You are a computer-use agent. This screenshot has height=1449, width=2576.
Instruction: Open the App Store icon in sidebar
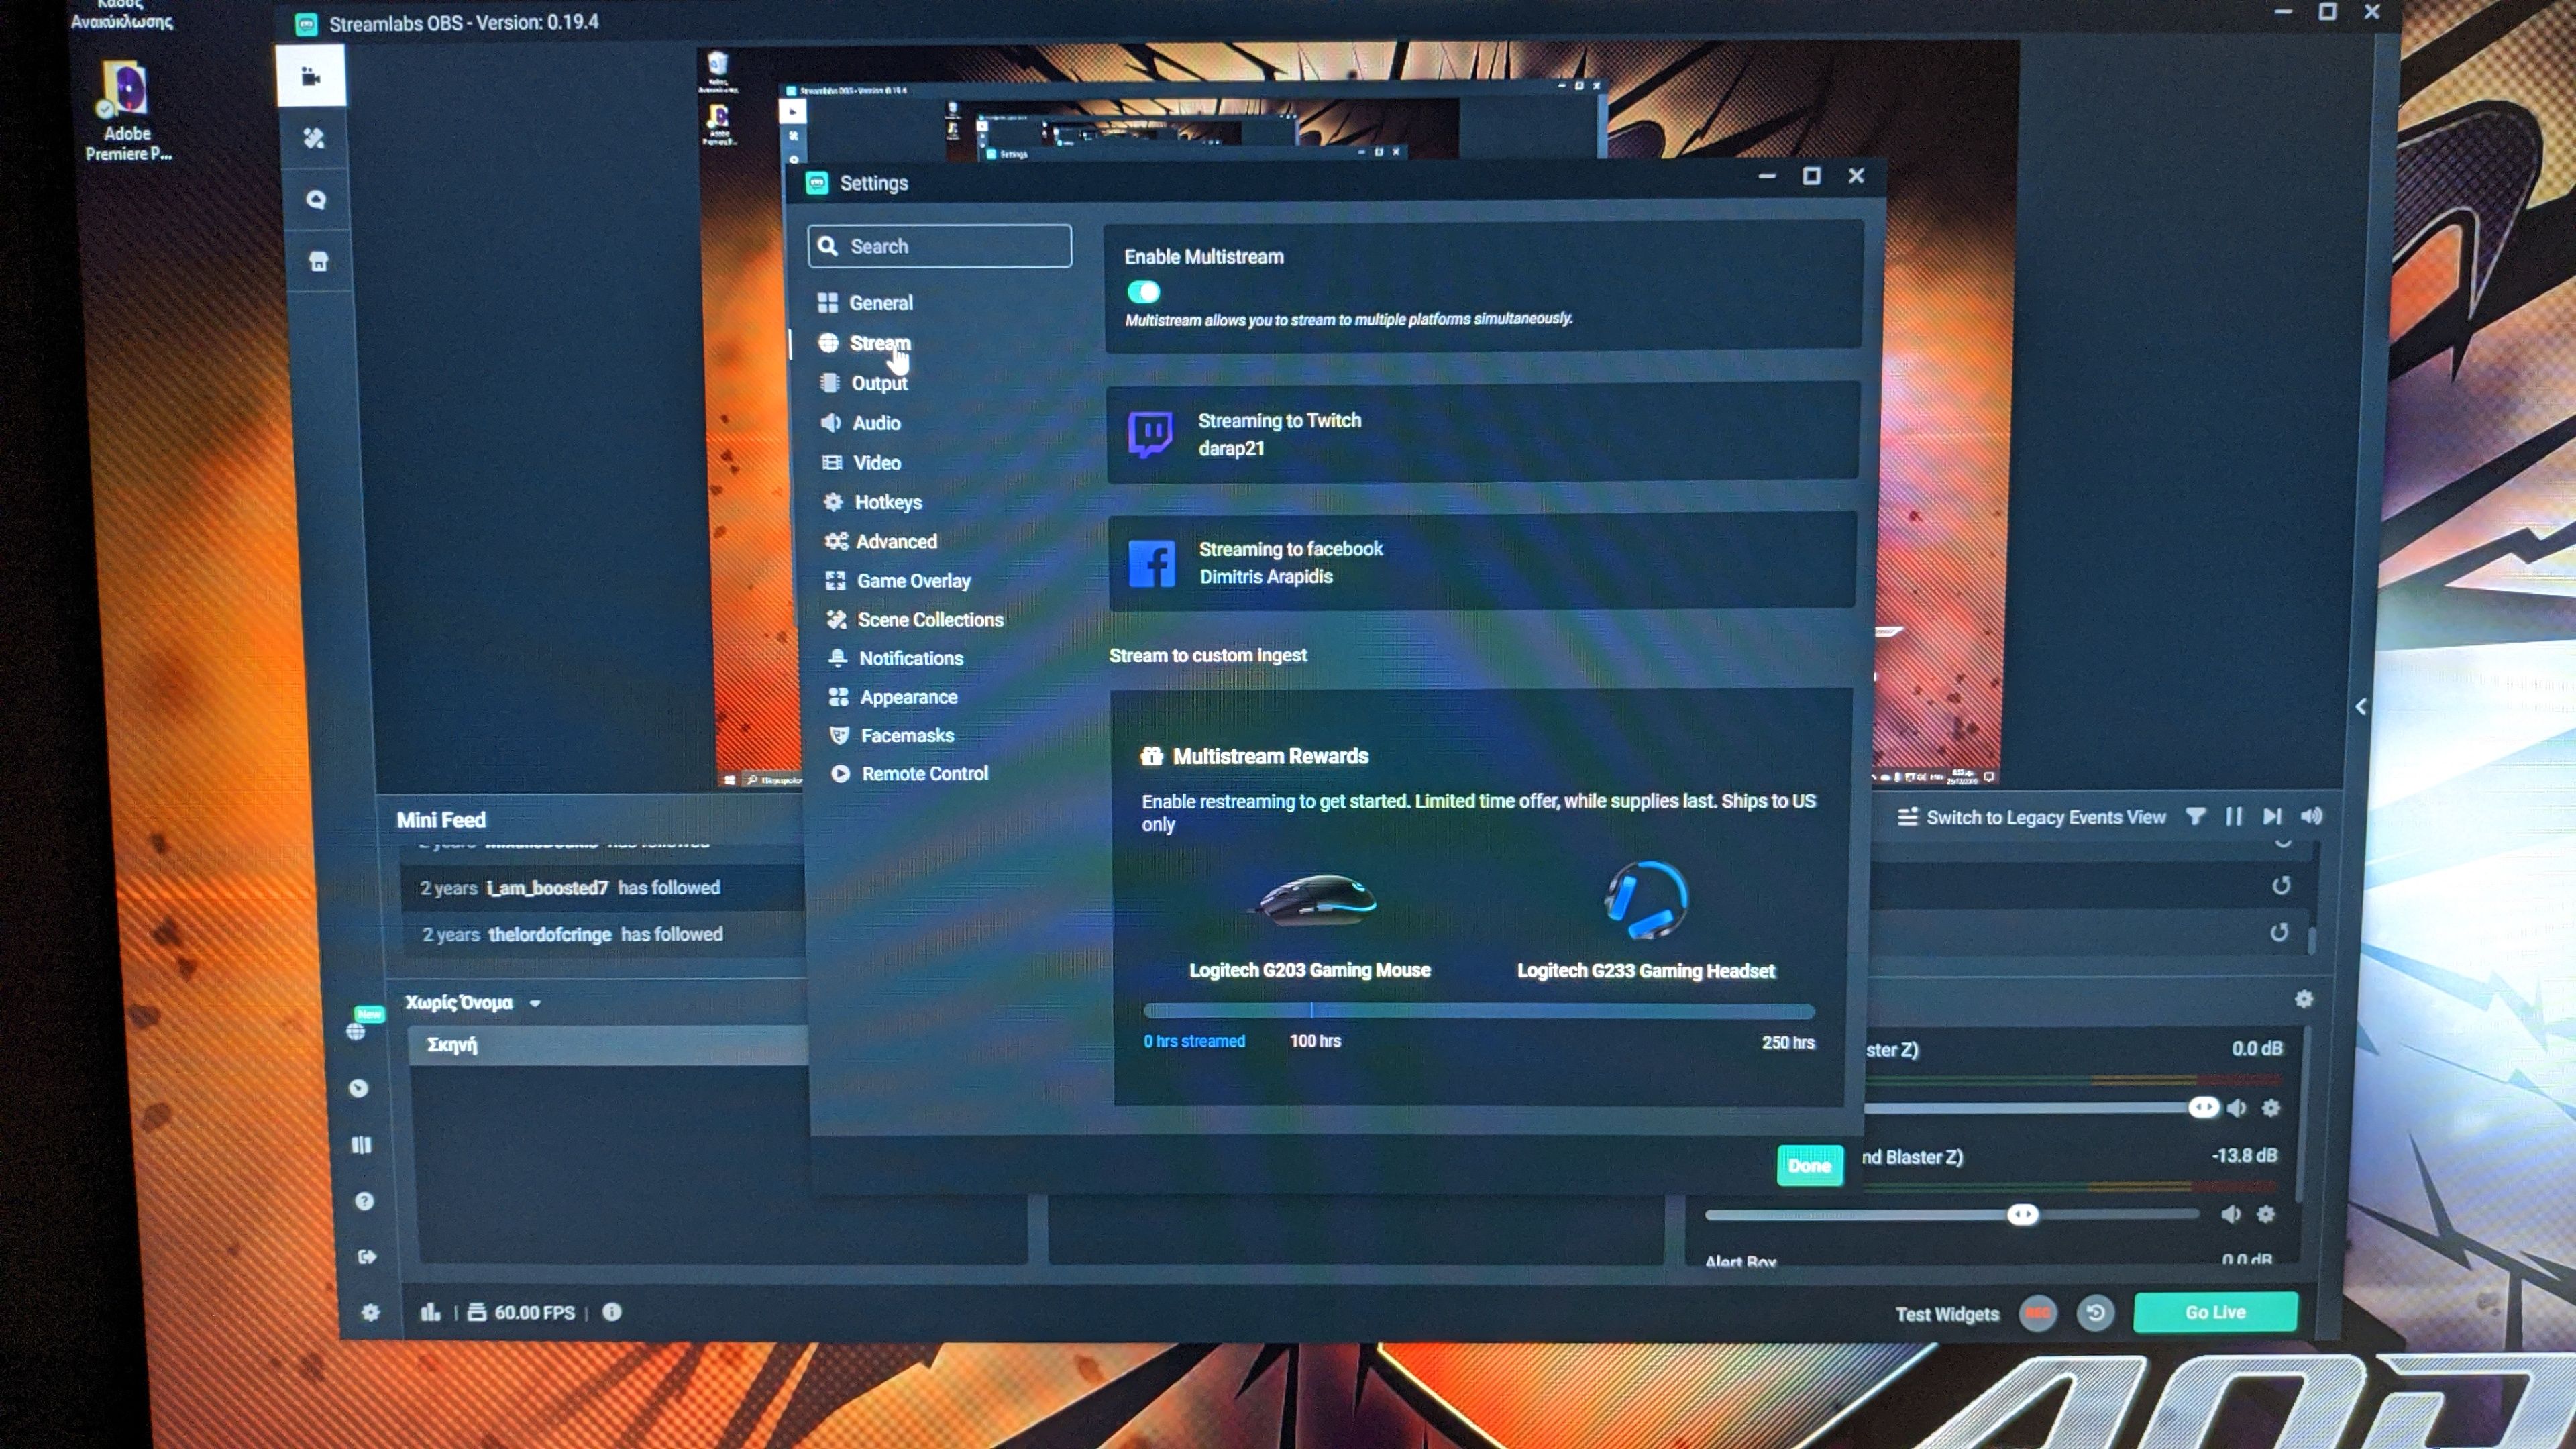pos(318,262)
